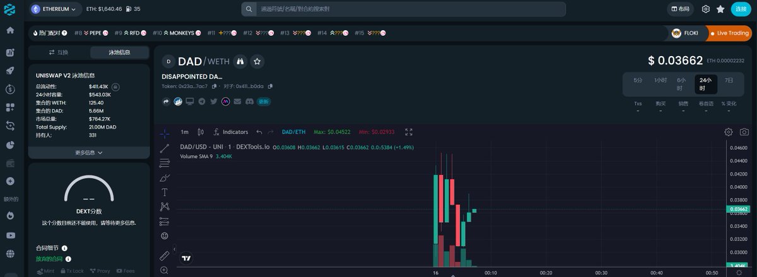Screen dimensions: 757x277
Task: Open the emoji smiley tool on chart
Action: click(165, 235)
